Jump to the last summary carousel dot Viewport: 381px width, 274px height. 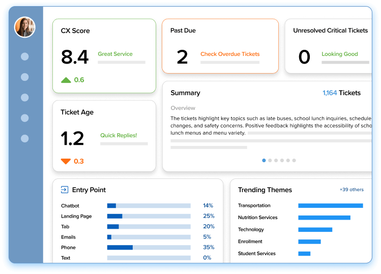point(294,160)
